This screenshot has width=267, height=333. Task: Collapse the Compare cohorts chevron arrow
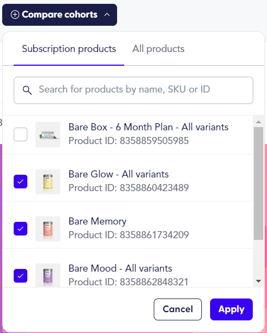(107, 15)
